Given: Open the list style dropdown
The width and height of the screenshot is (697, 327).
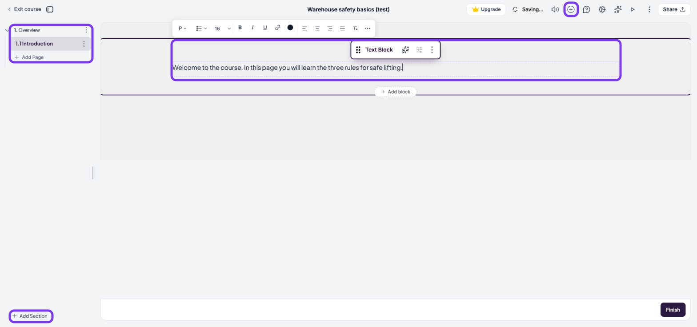Looking at the screenshot, I should point(202,28).
